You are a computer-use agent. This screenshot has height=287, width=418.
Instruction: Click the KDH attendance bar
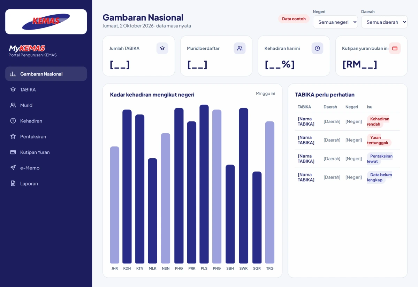point(127,186)
